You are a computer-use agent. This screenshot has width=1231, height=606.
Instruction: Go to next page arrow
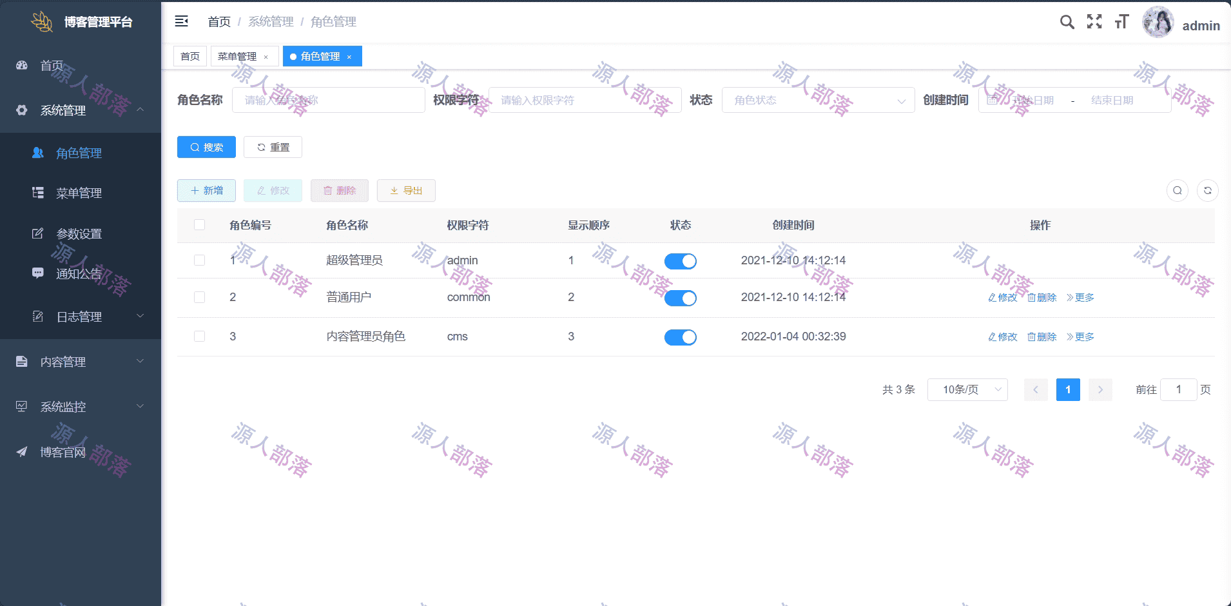pos(1100,389)
